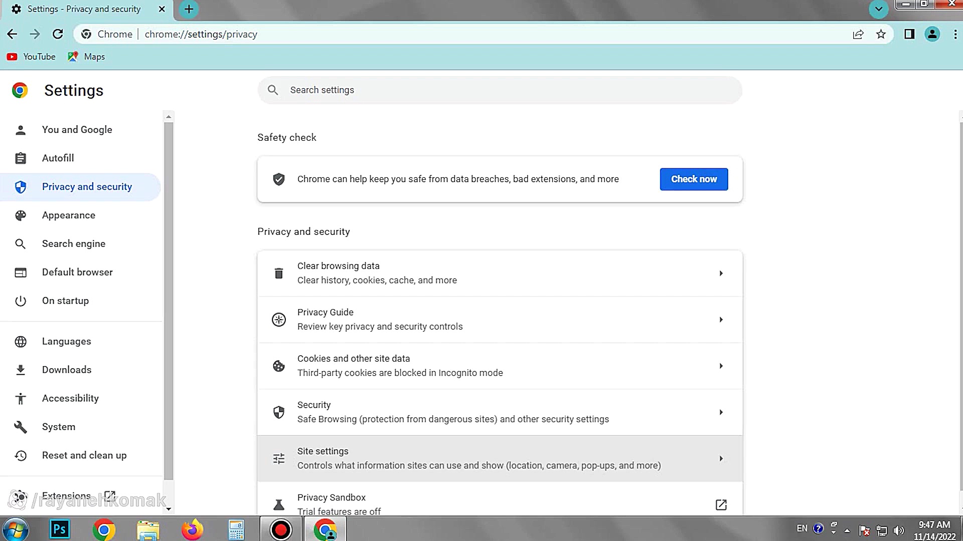Toggle the side panel icon

pyautogui.click(x=909, y=34)
